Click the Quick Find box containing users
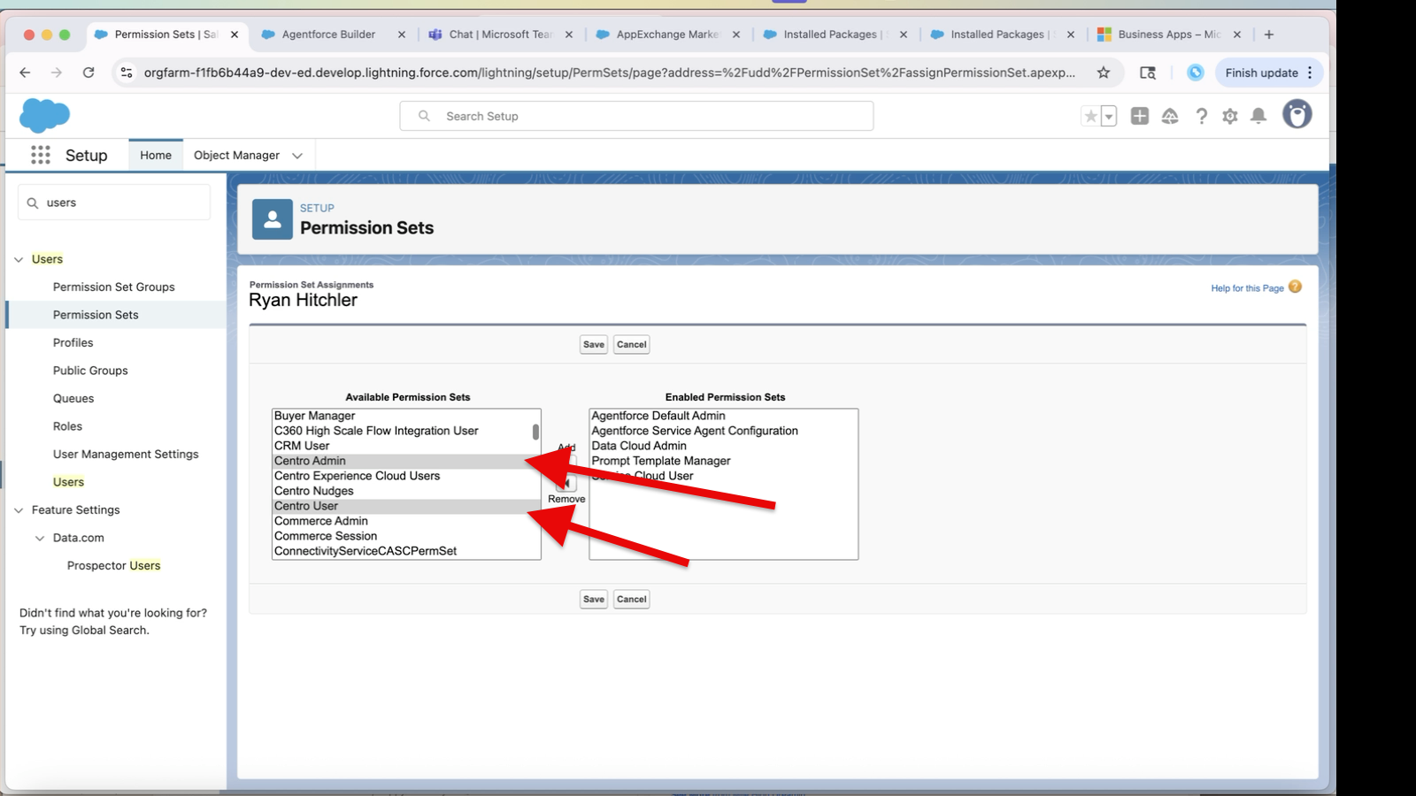This screenshot has height=796, width=1416. point(114,203)
